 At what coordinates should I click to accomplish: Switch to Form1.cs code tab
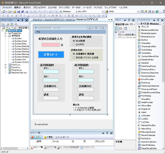pyautogui.click(x=70, y=20)
